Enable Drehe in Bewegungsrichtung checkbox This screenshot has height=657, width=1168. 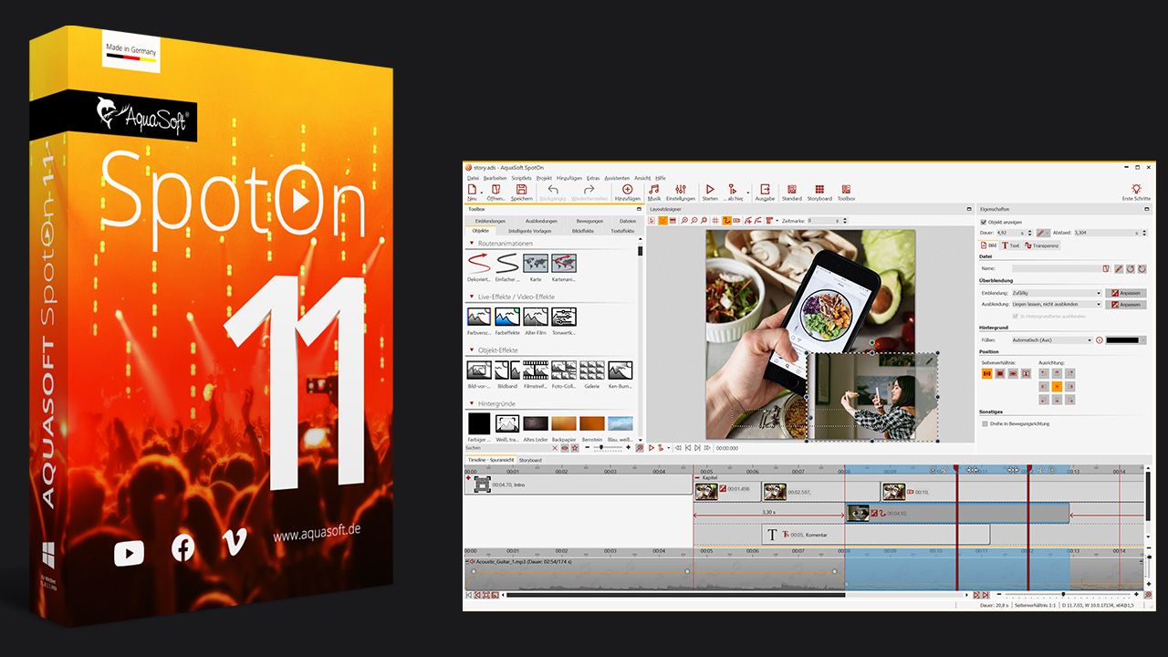(984, 423)
